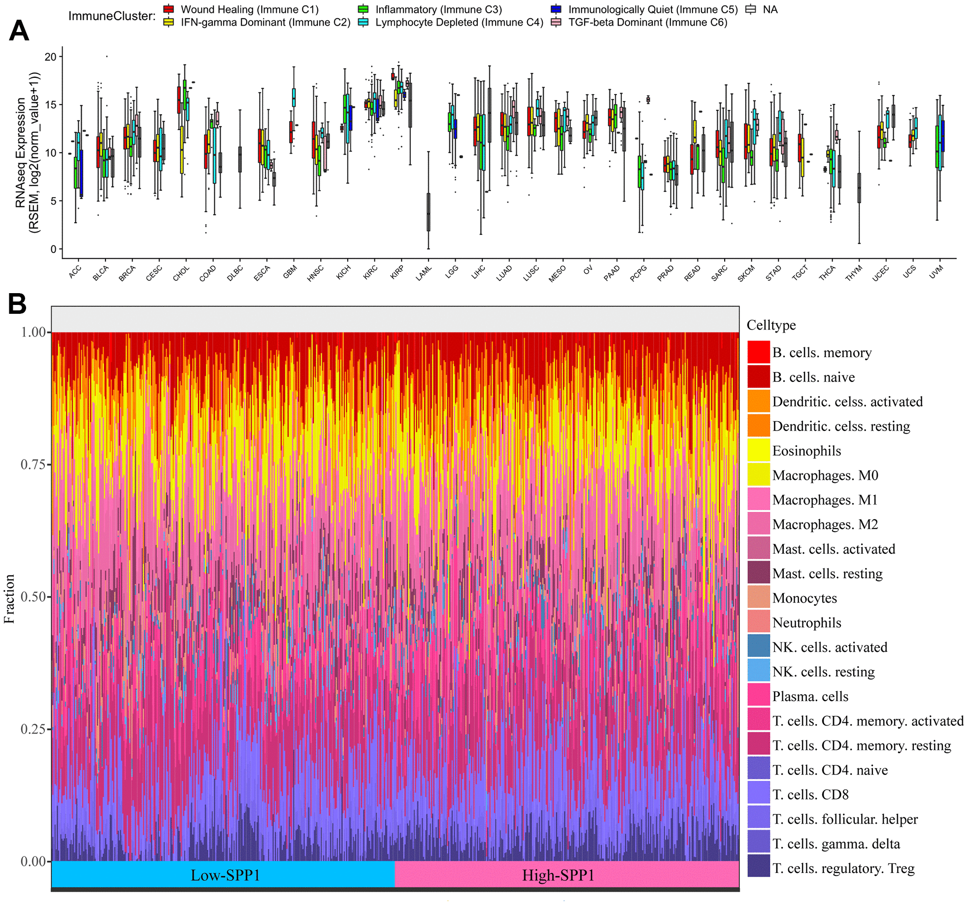Click the DLBC axis label
The height and width of the screenshot is (905, 968).
[x=235, y=273]
